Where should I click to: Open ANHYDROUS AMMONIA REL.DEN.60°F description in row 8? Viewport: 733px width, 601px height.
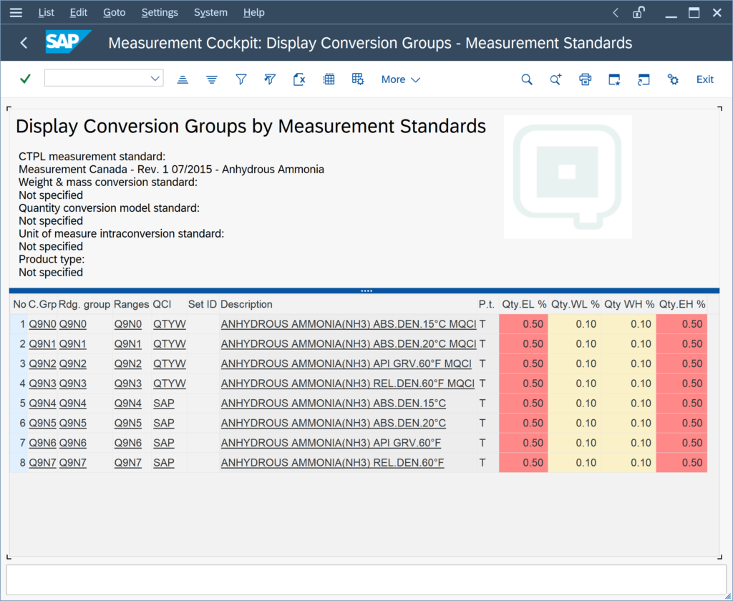pos(332,463)
